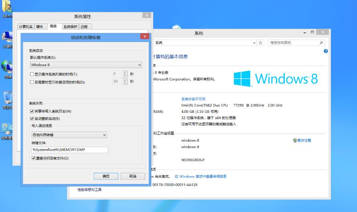Close the 启动和故障恢复 dialog
This screenshot has height=212, width=357.
tap(144, 36)
